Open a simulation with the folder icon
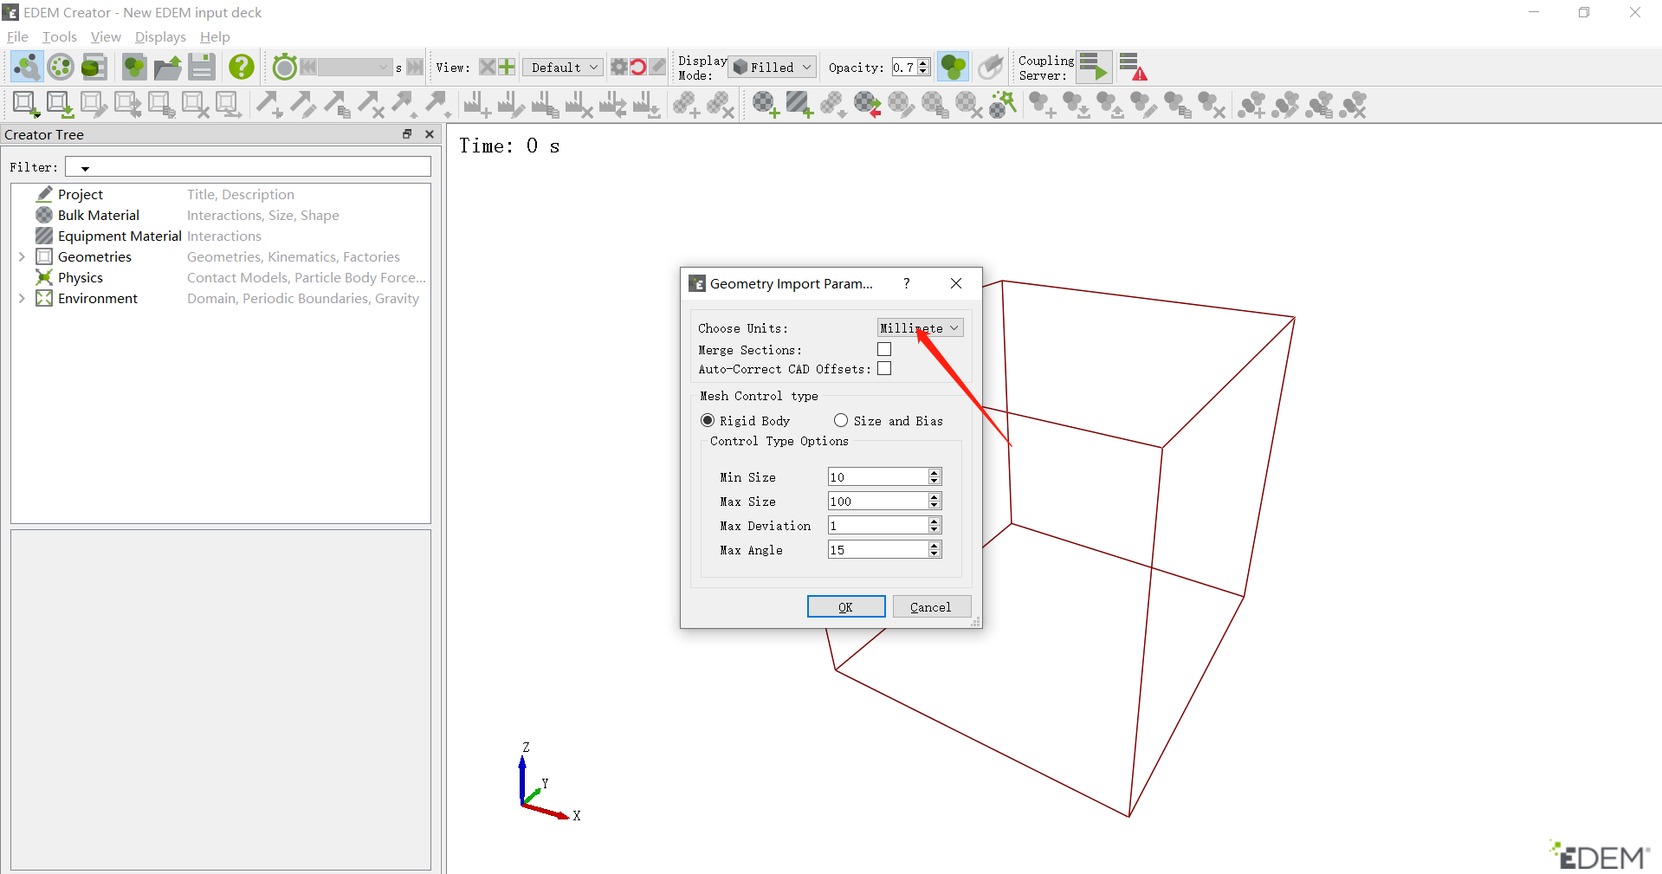Screen dimensions: 1662x874 168,67
